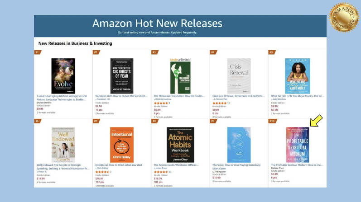Viewport: 361px width, 202px height.
Task: Open The Score book title link
Action: pyautogui.click(x=239, y=165)
